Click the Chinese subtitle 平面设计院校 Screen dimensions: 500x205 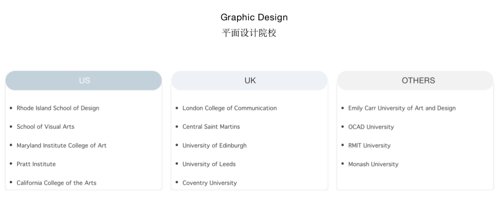tap(249, 33)
